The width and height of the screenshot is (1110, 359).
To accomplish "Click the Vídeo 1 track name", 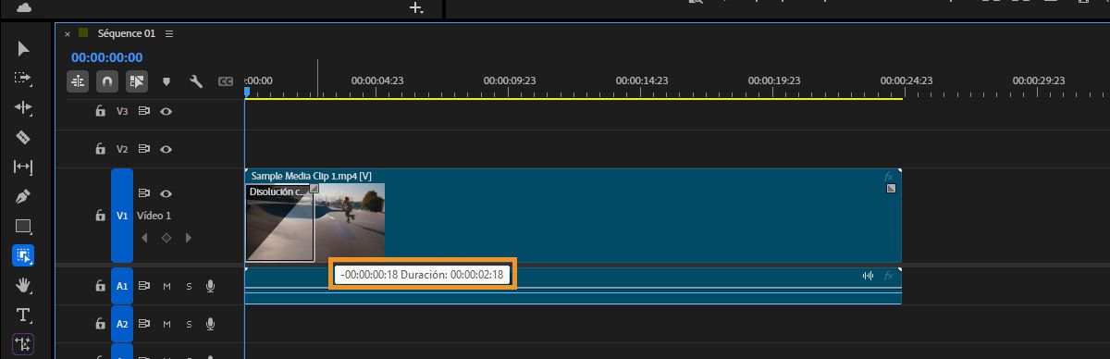I will tap(154, 216).
